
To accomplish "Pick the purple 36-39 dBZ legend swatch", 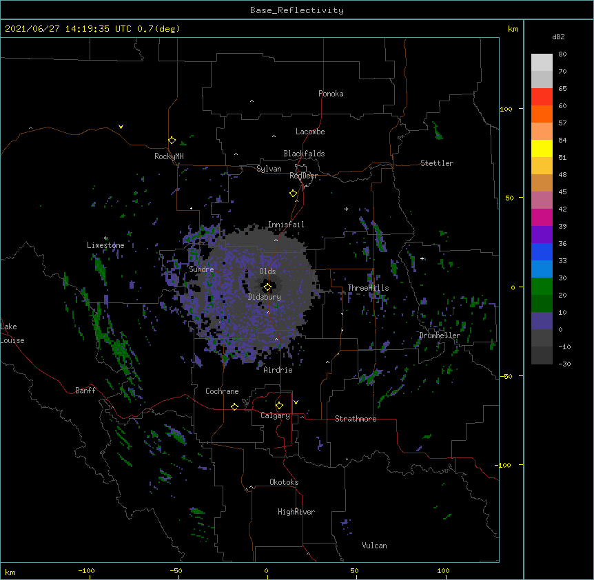I will click(542, 234).
